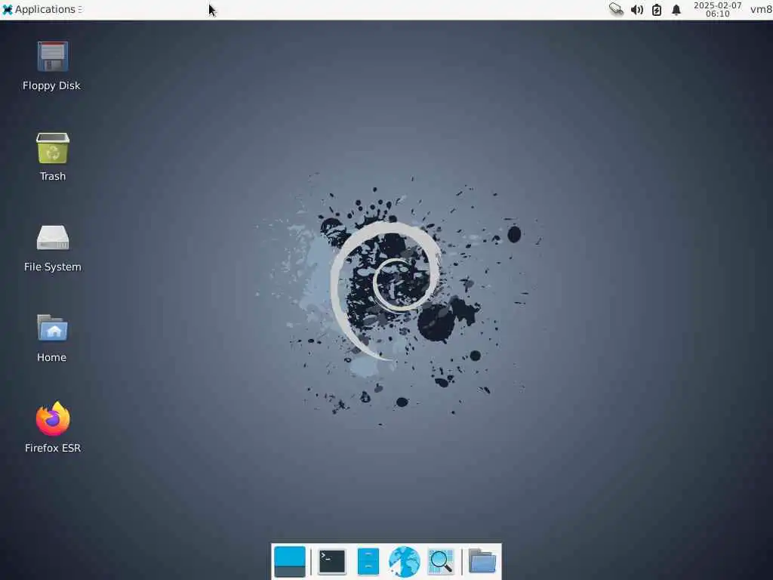This screenshot has height=580, width=773.
Task: Click the volume speaker tray icon
Action: click(x=637, y=10)
